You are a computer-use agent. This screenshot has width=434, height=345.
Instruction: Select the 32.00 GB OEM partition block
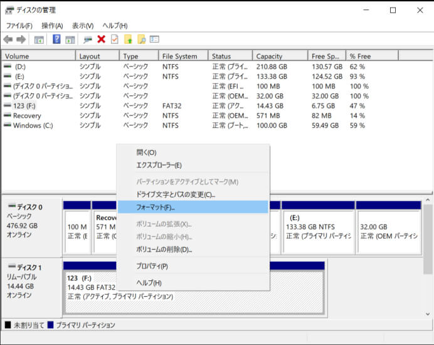[x=389, y=228]
